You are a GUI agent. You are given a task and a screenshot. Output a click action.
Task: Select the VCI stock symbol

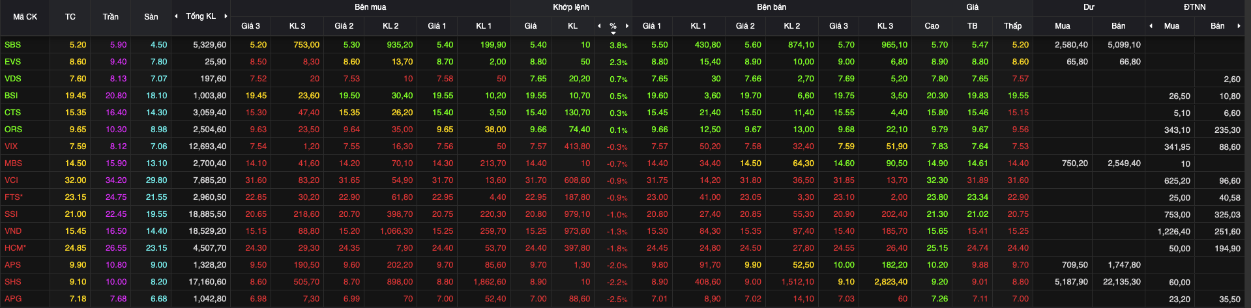click(x=11, y=180)
